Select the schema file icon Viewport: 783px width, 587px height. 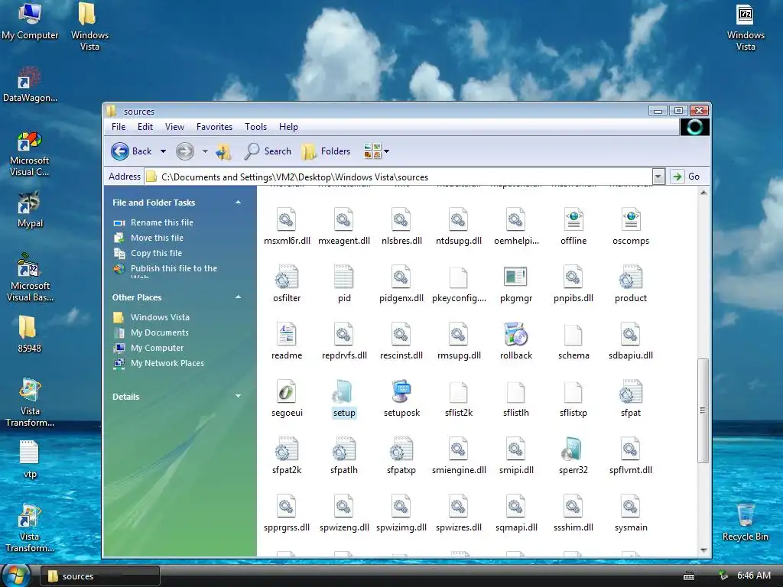click(x=573, y=335)
